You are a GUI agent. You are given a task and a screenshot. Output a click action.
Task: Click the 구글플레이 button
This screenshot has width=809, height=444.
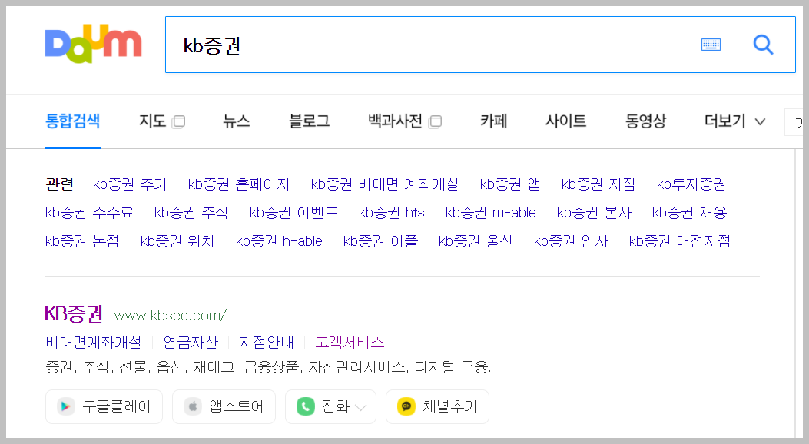(x=104, y=407)
